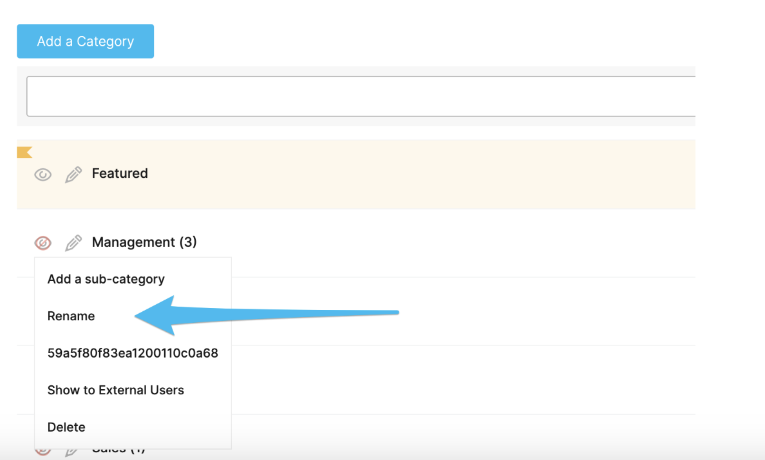Click the Featured row highlighted background
The image size is (765, 460).
point(356,175)
